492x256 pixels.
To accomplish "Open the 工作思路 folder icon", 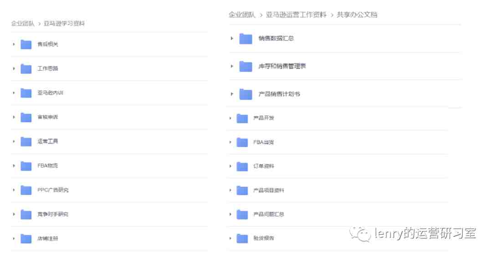I will [26, 69].
